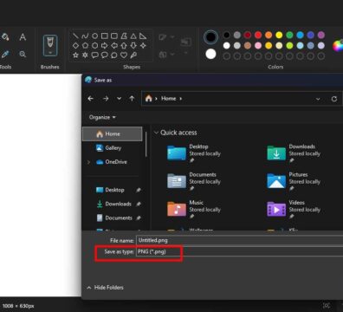
Task: Pick the green color swatch
Action: pyautogui.click(x=289, y=35)
